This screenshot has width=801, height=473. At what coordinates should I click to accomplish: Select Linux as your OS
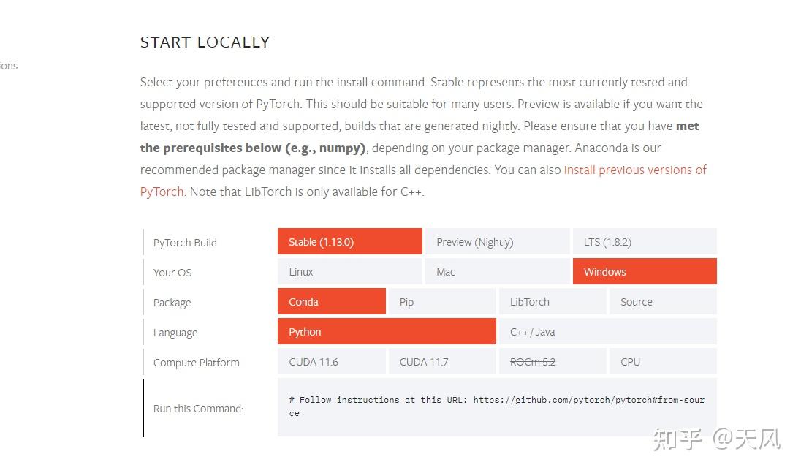[349, 272]
